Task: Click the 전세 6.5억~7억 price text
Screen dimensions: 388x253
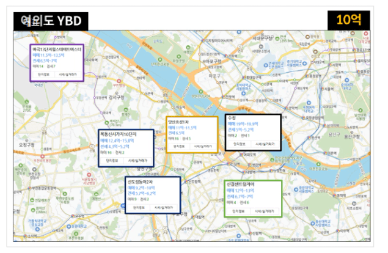Action: pos(45,61)
